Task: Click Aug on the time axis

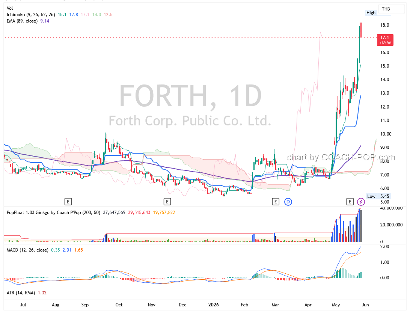Action: 56,304
